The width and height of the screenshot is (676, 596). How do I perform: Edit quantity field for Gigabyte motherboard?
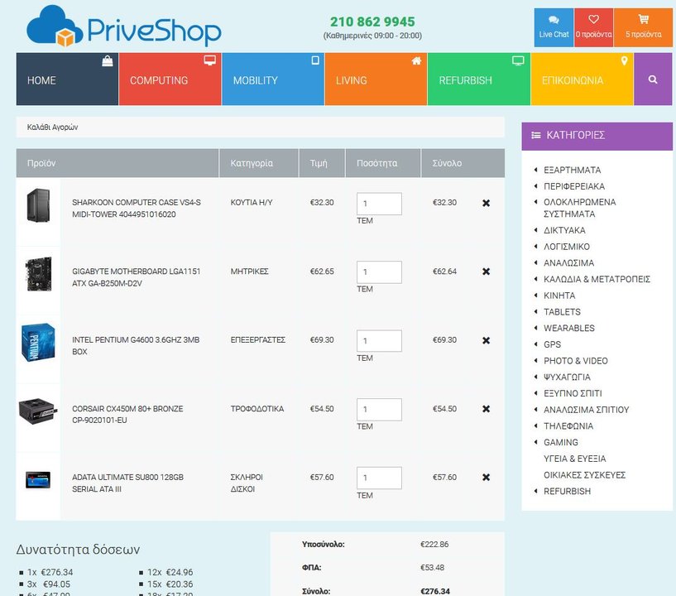click(379, 272)
